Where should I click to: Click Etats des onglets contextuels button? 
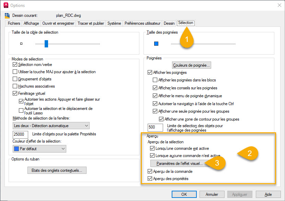click(57, 170)
